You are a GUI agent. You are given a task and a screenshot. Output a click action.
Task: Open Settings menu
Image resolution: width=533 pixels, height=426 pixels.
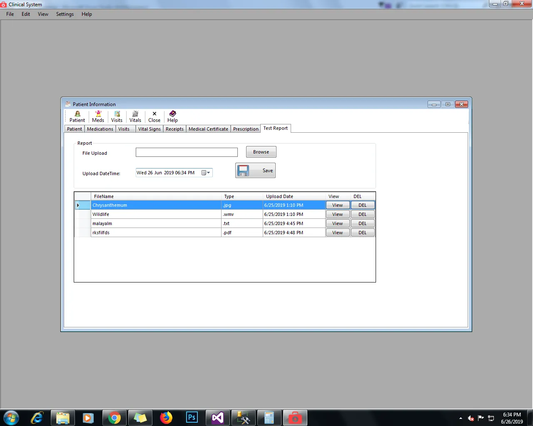65,14
